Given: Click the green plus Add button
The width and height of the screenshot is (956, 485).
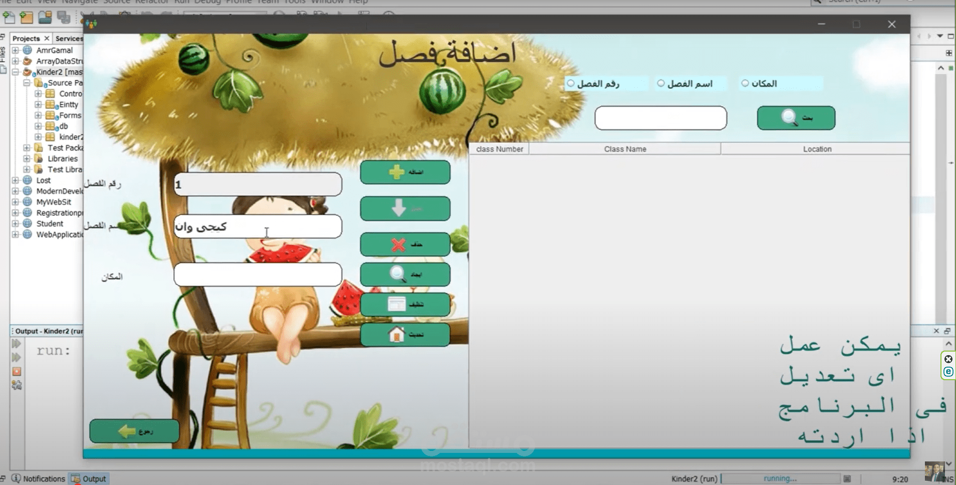Looking at the screenshot, I should pyautogui.click(x=405, y=172).
